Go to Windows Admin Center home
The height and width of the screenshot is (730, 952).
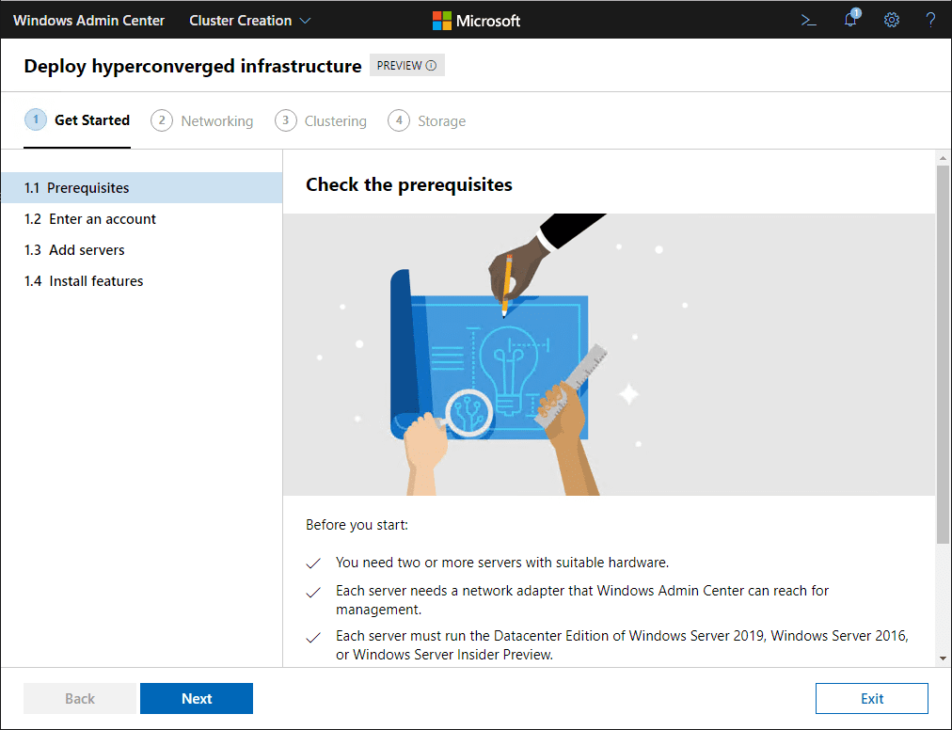[88, 21]
